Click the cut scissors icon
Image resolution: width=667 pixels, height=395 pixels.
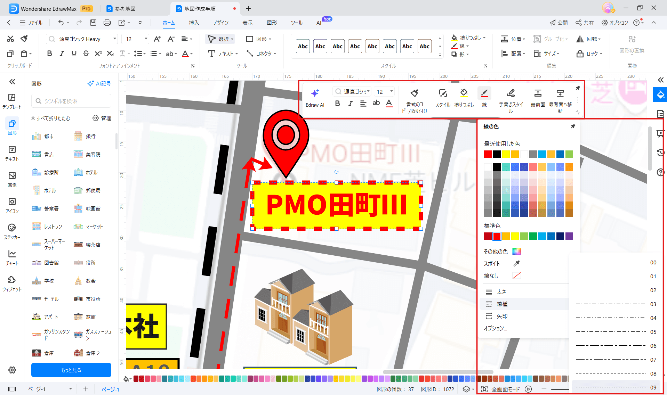point(10,39)
